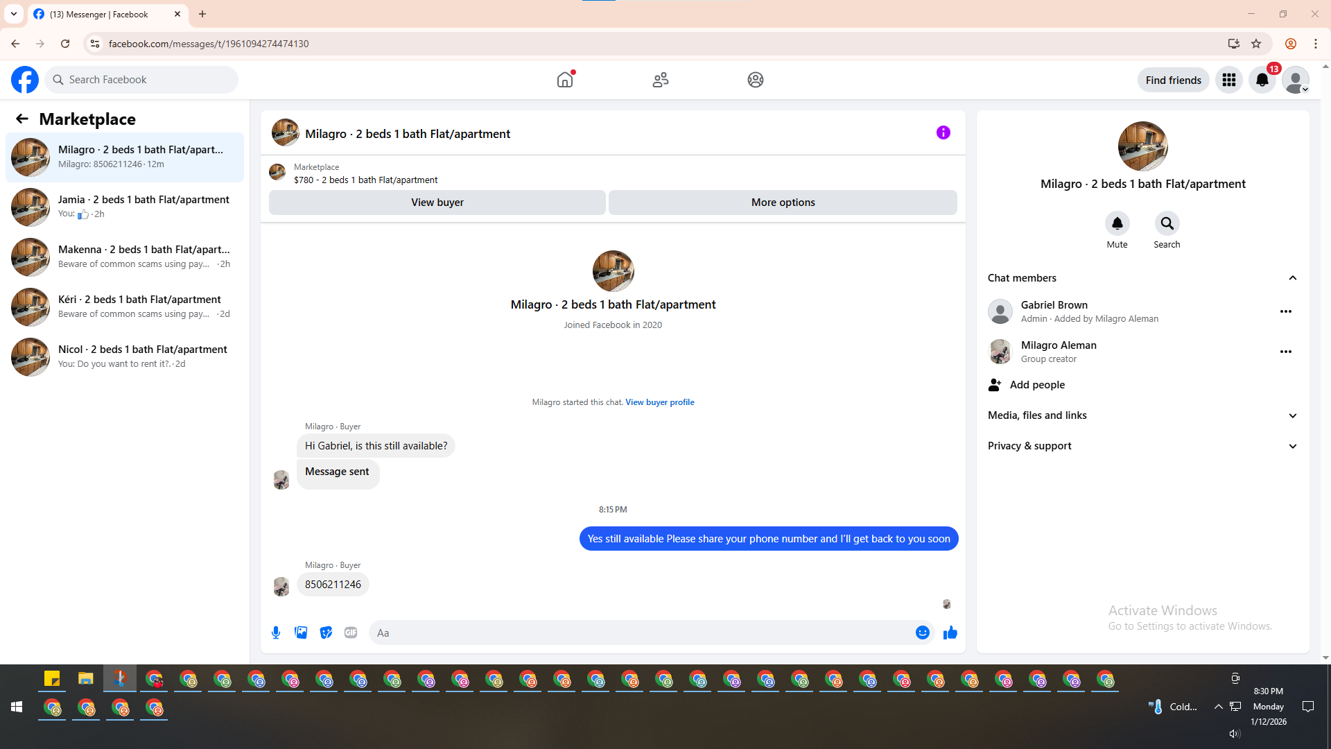This screenshot has width=1331, height=749.
Task: Collapse the Chat members section
Action: point(1292,278)
